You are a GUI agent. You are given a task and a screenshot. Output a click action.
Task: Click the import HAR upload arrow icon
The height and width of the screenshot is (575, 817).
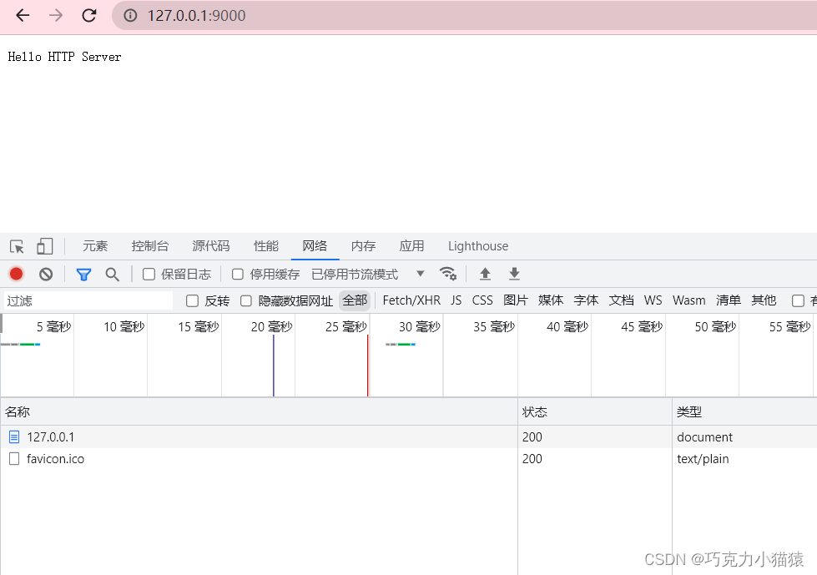(x=485, y=274)
